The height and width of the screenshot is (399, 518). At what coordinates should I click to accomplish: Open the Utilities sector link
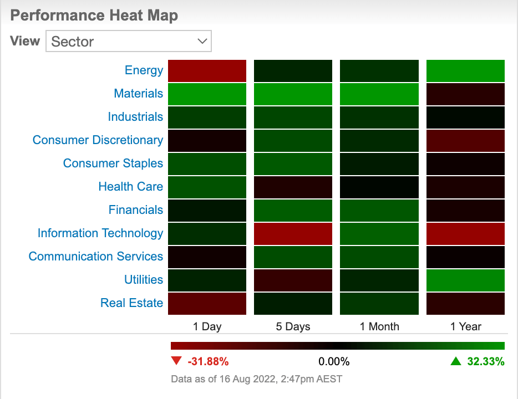click(144, 279)
